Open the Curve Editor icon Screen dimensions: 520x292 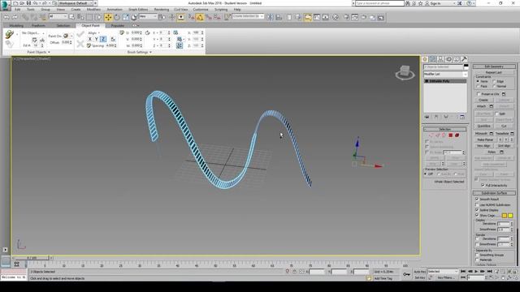tap(317, 17)
